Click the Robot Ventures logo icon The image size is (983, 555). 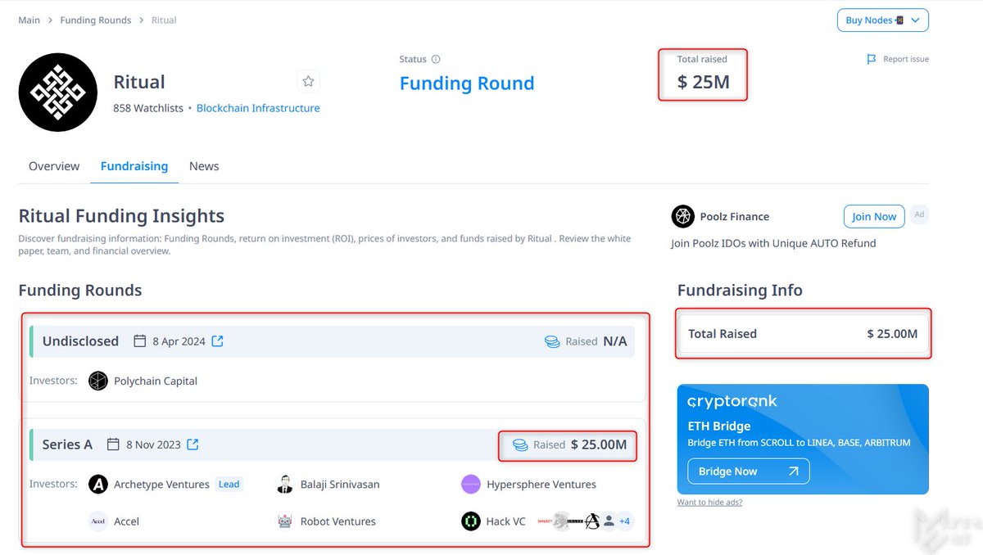point(285,521)
